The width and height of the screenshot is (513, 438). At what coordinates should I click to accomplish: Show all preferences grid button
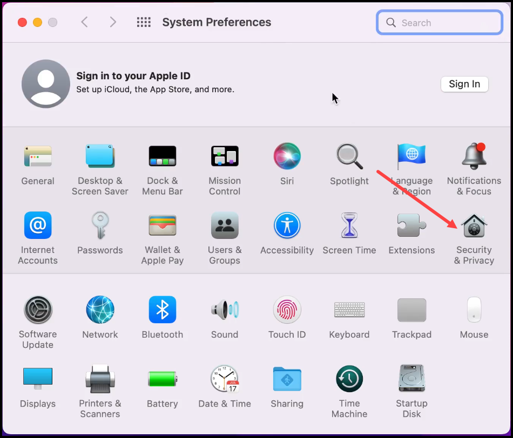143,22
